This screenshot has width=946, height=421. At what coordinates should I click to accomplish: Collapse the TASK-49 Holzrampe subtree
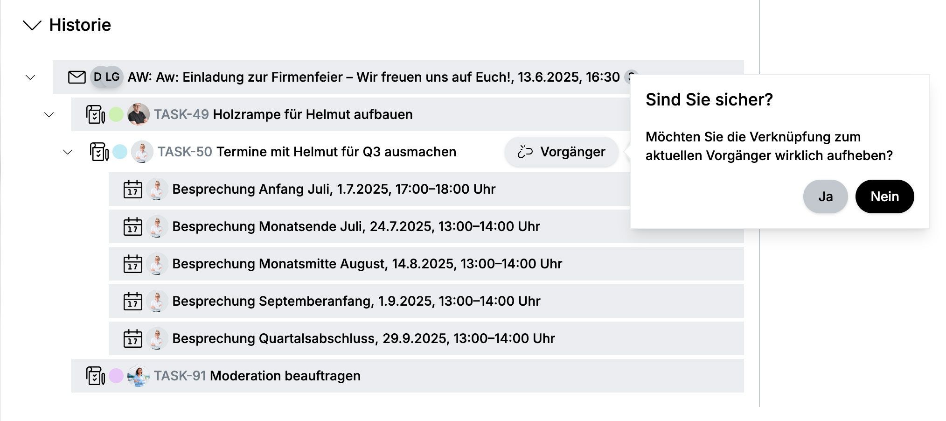pyautogui.click(x=49, y=114)
